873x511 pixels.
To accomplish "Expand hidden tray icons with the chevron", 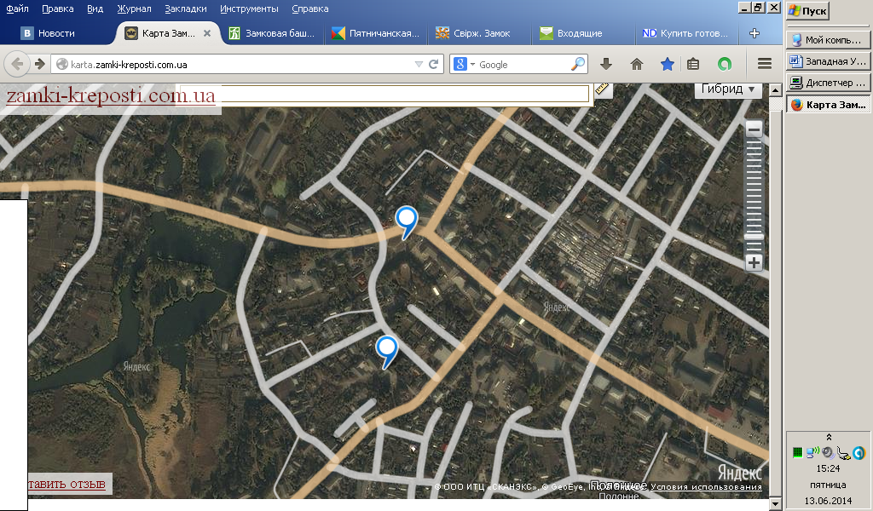I will click(x=829, y=437).
